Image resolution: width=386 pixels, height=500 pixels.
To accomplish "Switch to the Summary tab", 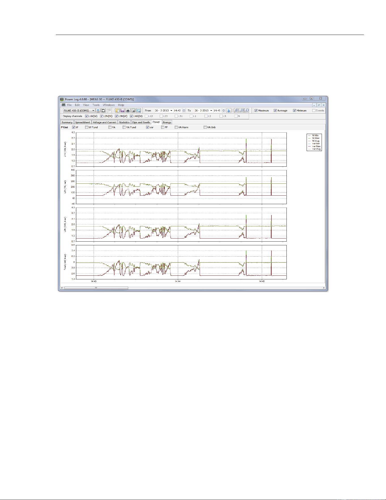I will (x=67, y=122).
